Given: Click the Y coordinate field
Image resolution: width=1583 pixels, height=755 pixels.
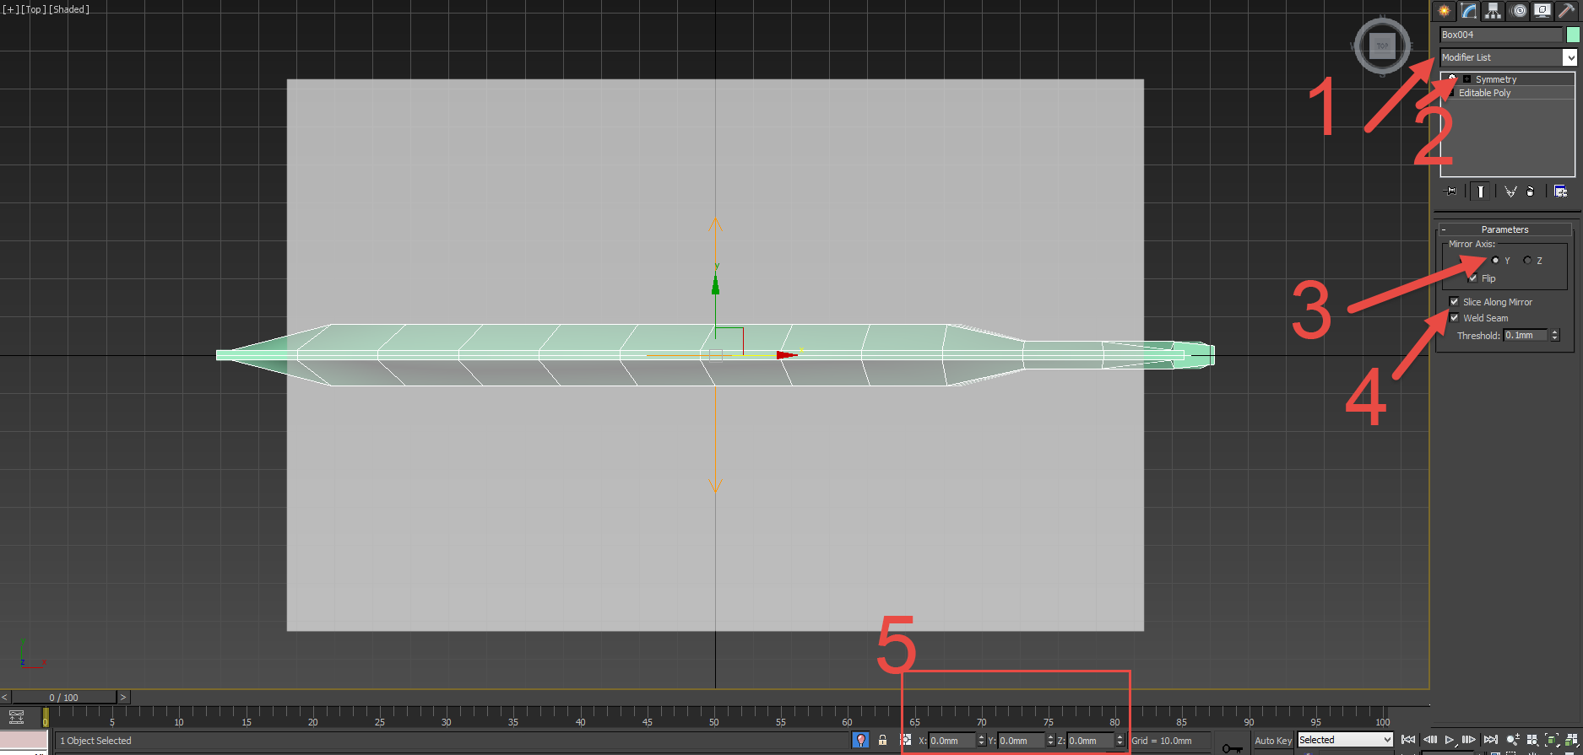Looking at the screenshot, I should (x=1021, y=741).
